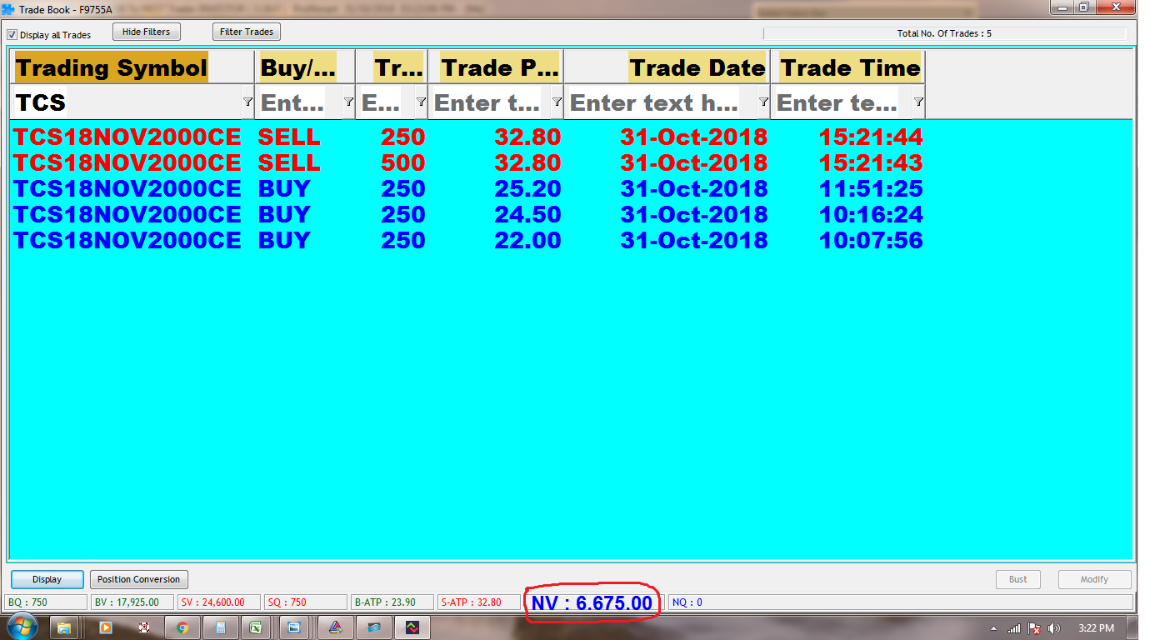This screenshot has width=1150, height=640.
Task: Click the SV : 24,600.00 status field
Action: click(218, 602)
